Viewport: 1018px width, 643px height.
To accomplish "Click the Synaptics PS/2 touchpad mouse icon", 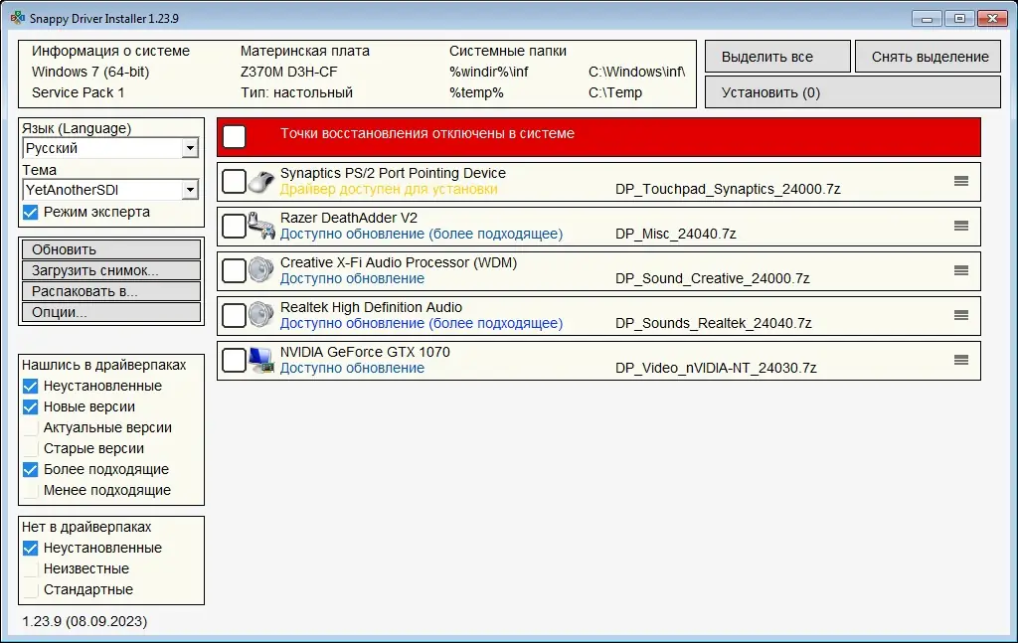I will coord(259,181).
